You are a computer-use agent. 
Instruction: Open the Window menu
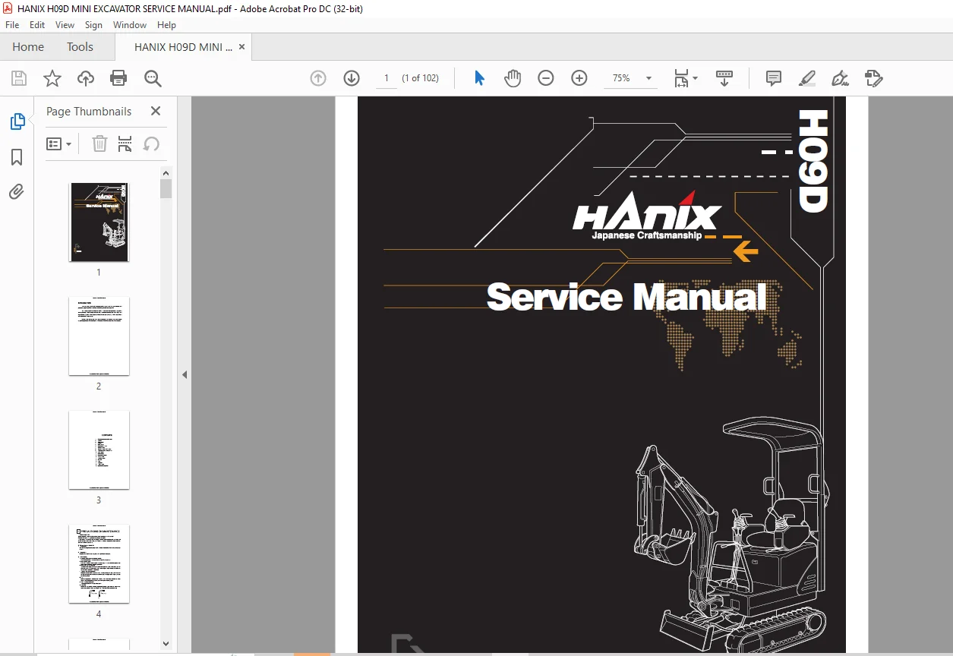coord(130,25)
